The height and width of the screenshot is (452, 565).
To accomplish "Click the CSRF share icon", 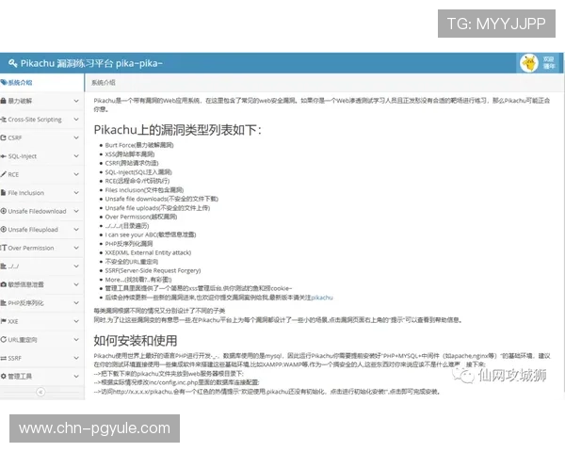I will [x=3, y=137].
